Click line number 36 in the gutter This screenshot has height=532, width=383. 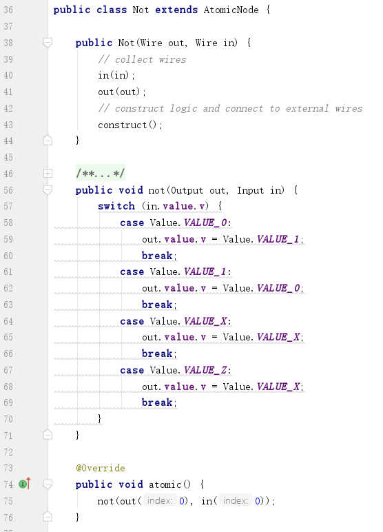coord(8,10)
